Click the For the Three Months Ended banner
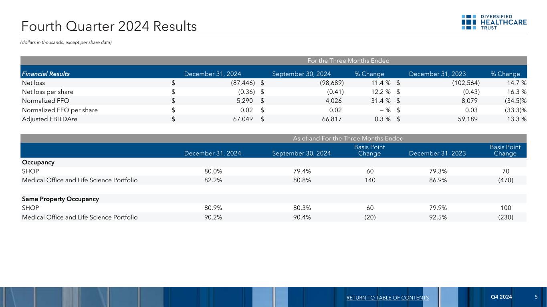Viewport: 547px width, 307px height. (273, 61)
